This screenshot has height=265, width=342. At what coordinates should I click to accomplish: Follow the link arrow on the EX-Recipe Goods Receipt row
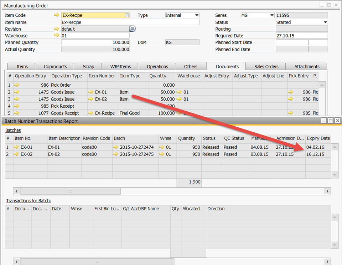tap(90, 113)
